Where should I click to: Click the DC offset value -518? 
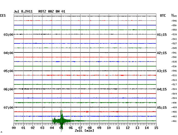click(x=174, y=80)
